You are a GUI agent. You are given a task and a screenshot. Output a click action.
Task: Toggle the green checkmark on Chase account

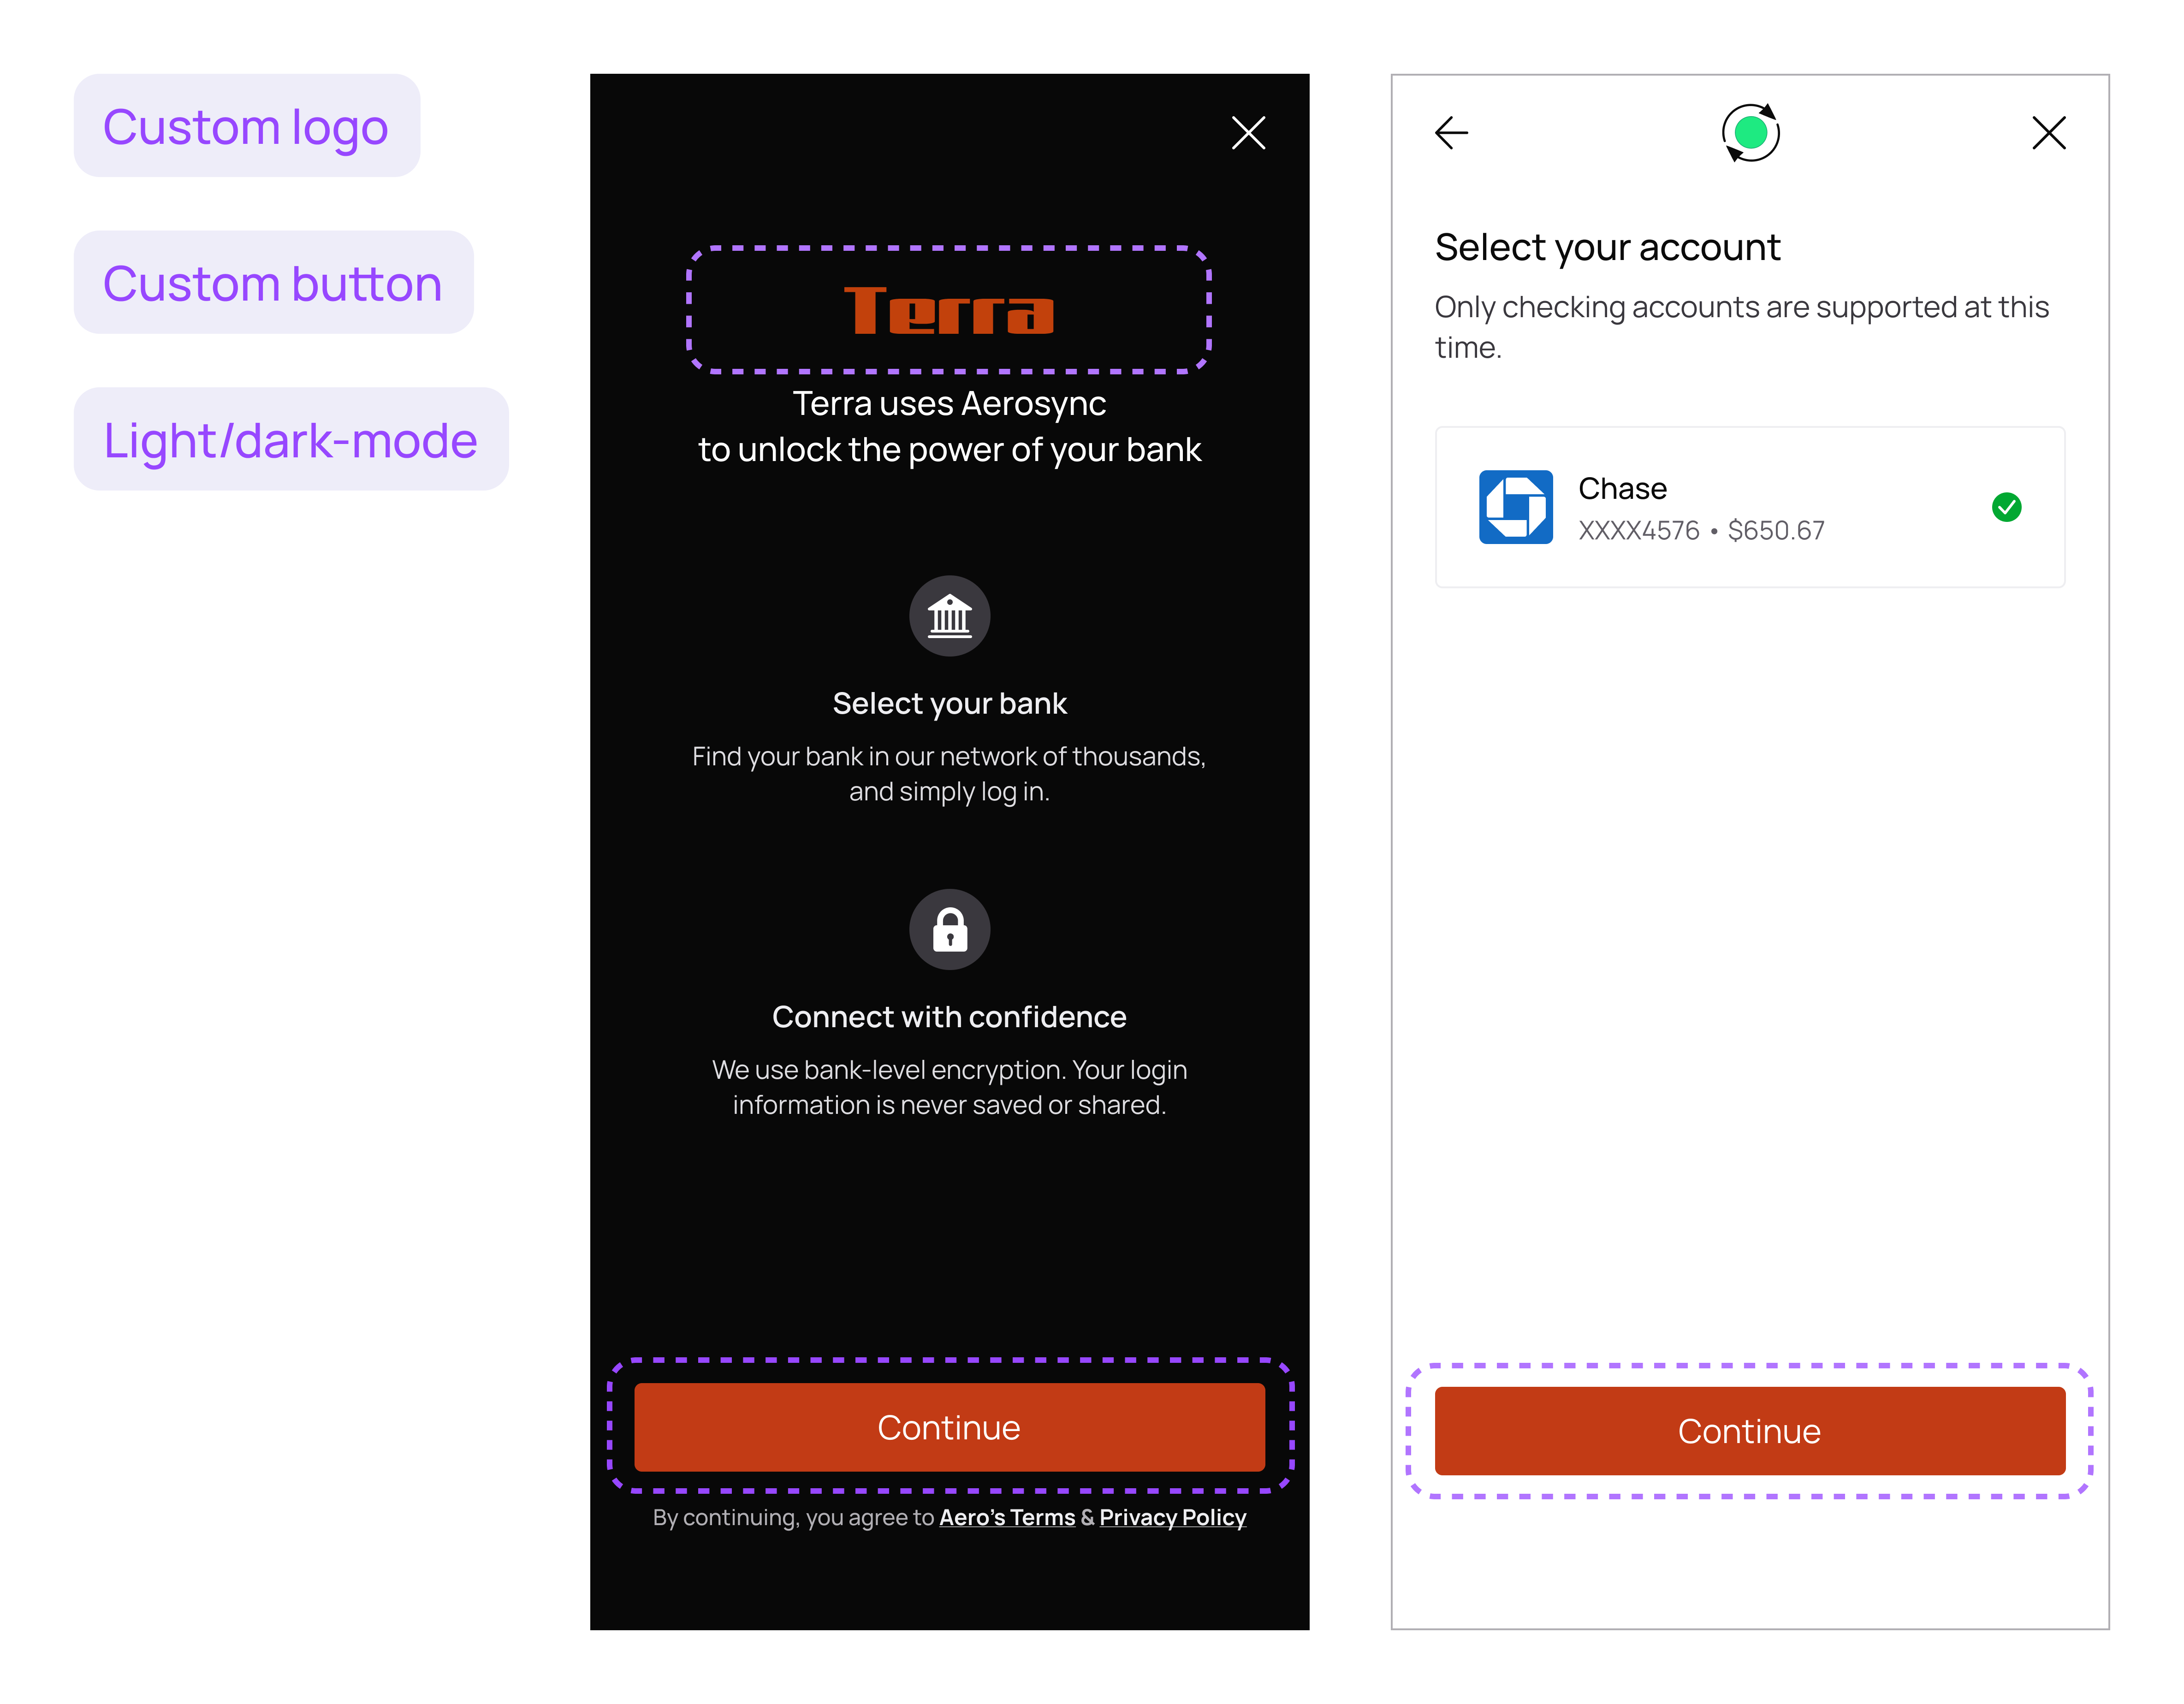pos(2006,507)
